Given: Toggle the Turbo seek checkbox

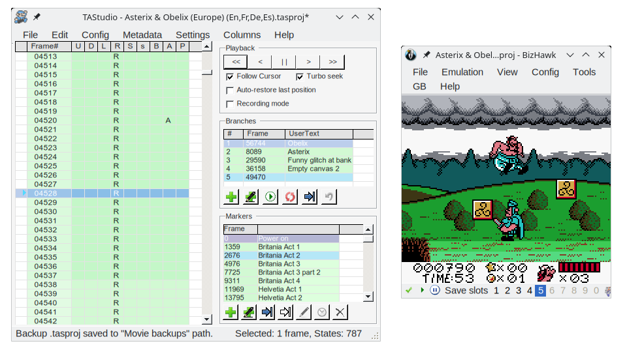Looking at the screenshot, I should click(300, 76).
